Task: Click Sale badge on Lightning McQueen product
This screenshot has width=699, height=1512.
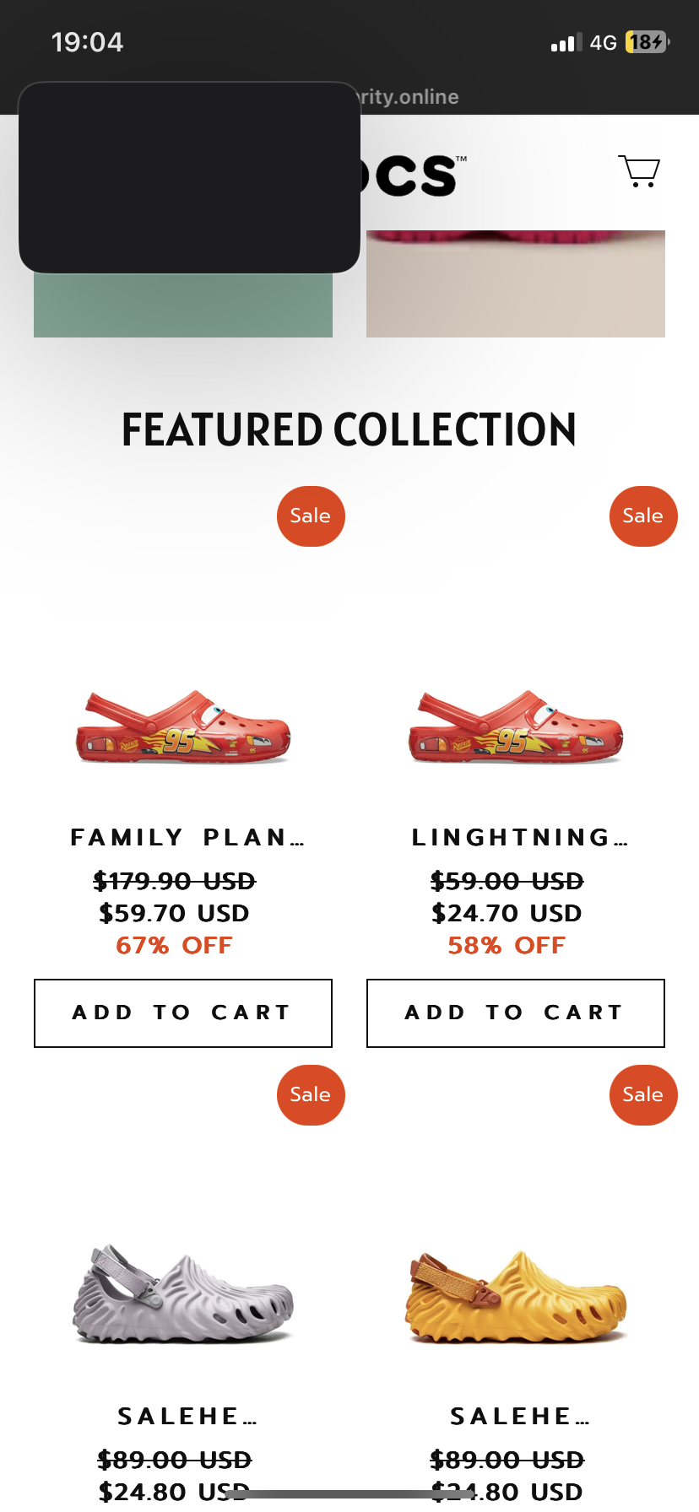Action: (643, 516)
